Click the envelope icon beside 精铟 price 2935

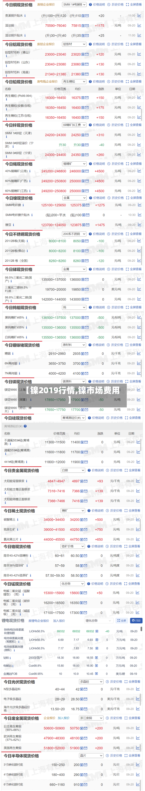(86, 354)
